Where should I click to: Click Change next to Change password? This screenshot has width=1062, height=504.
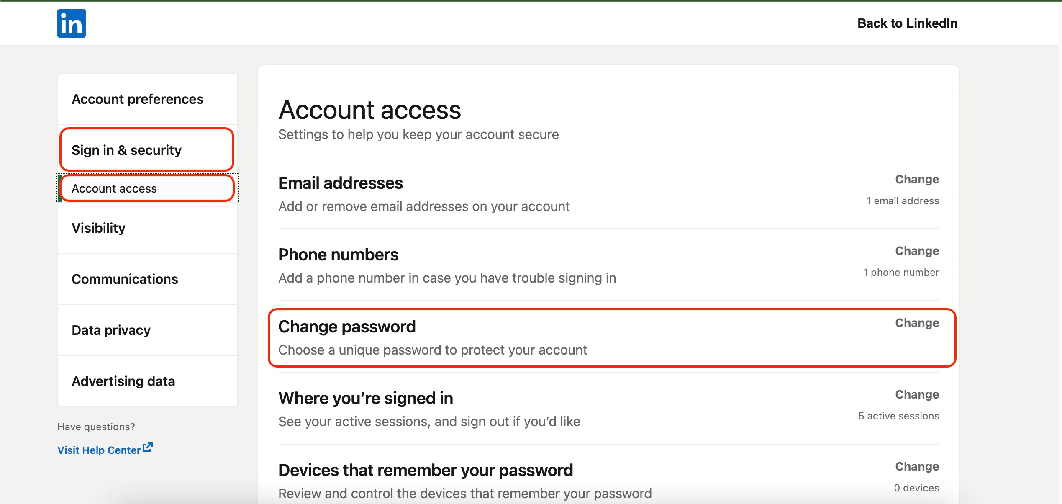pyautogui.click(x=917, y=323)
